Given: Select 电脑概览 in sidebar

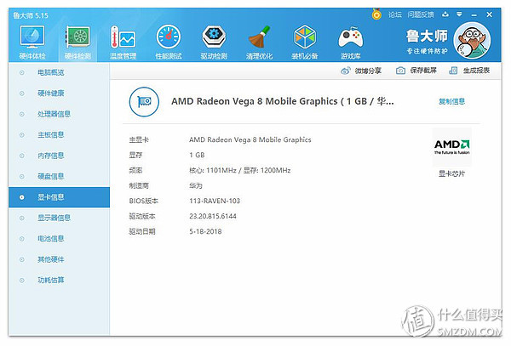Looking at the screenshot, I should pyautogui.click(x=50, y=72).
